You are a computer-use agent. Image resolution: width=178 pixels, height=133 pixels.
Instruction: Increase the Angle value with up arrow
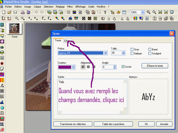[x=115, y=66]
